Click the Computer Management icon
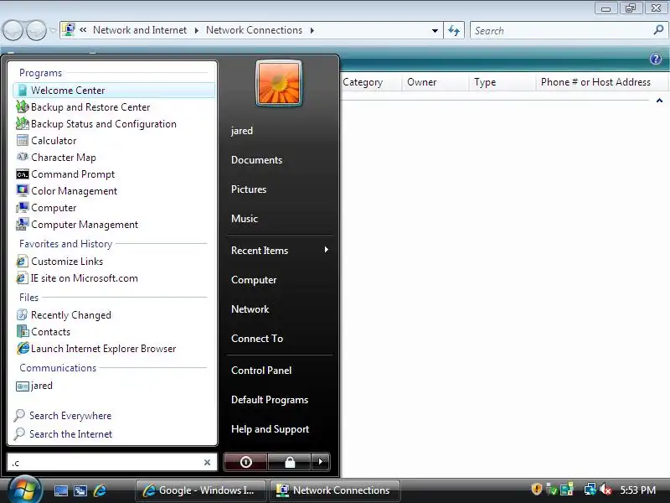The image size is (670, 503). tap(23, 224)
